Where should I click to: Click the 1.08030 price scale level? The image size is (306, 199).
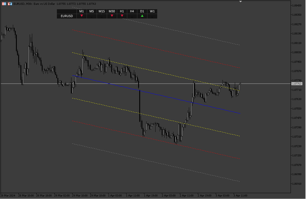(x=297, y=52)
